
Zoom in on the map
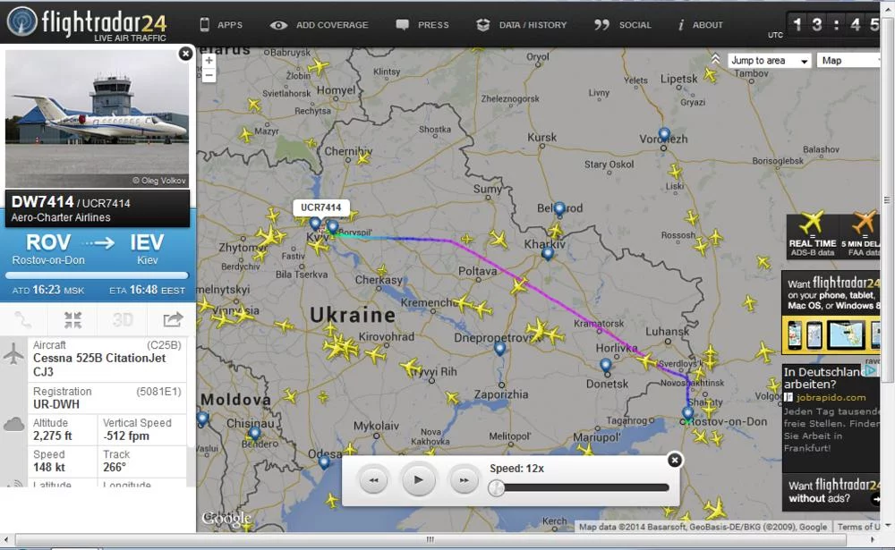(209, 61)
